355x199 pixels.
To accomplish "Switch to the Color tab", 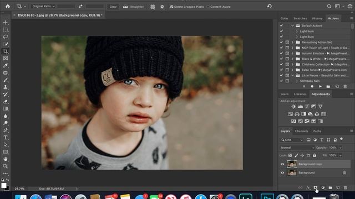I will tap(285, 18).
